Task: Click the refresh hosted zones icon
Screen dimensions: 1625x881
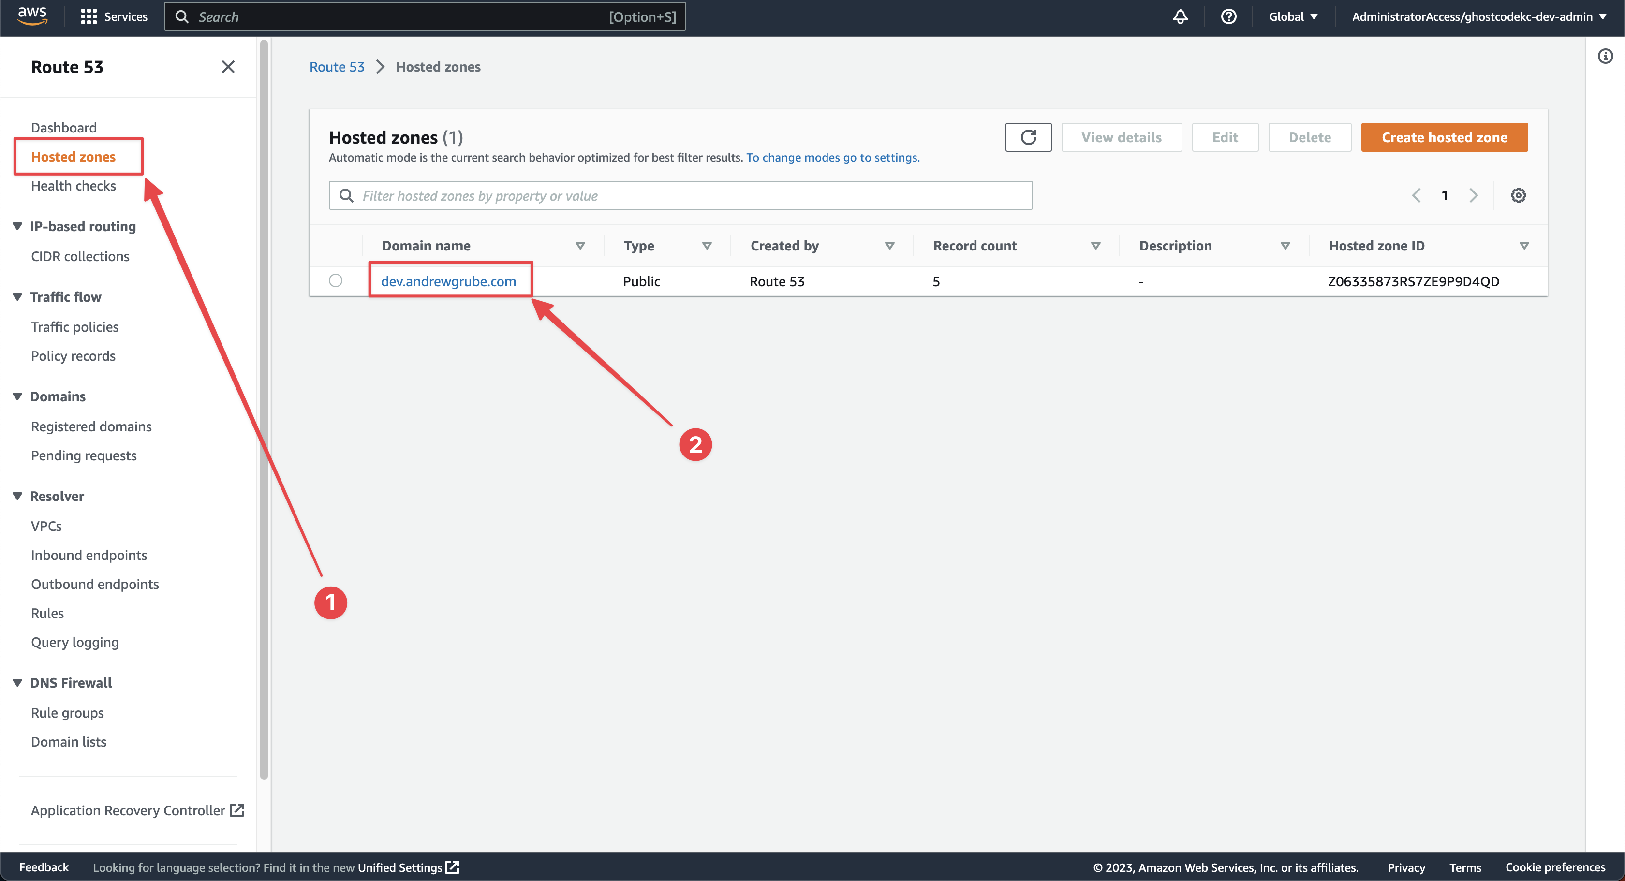Action: (1027, 137)
